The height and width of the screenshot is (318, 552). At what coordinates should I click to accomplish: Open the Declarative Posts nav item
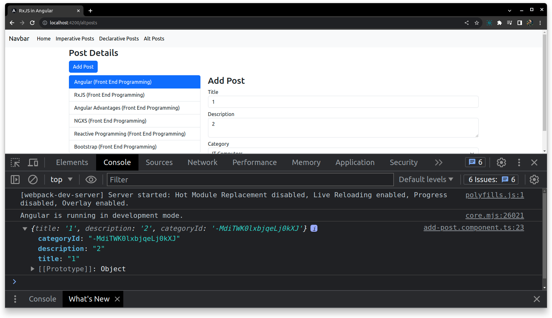pos(119,38)
